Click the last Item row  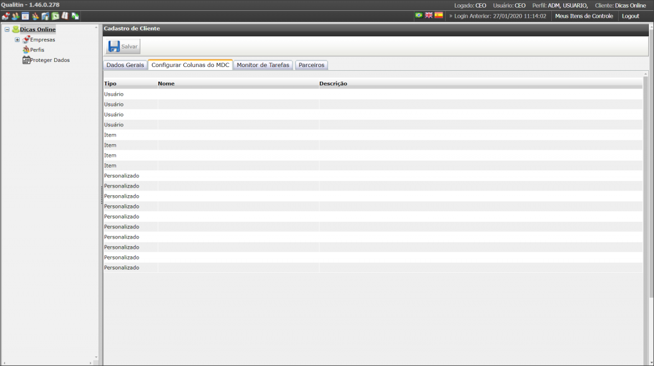pos(373,165)
